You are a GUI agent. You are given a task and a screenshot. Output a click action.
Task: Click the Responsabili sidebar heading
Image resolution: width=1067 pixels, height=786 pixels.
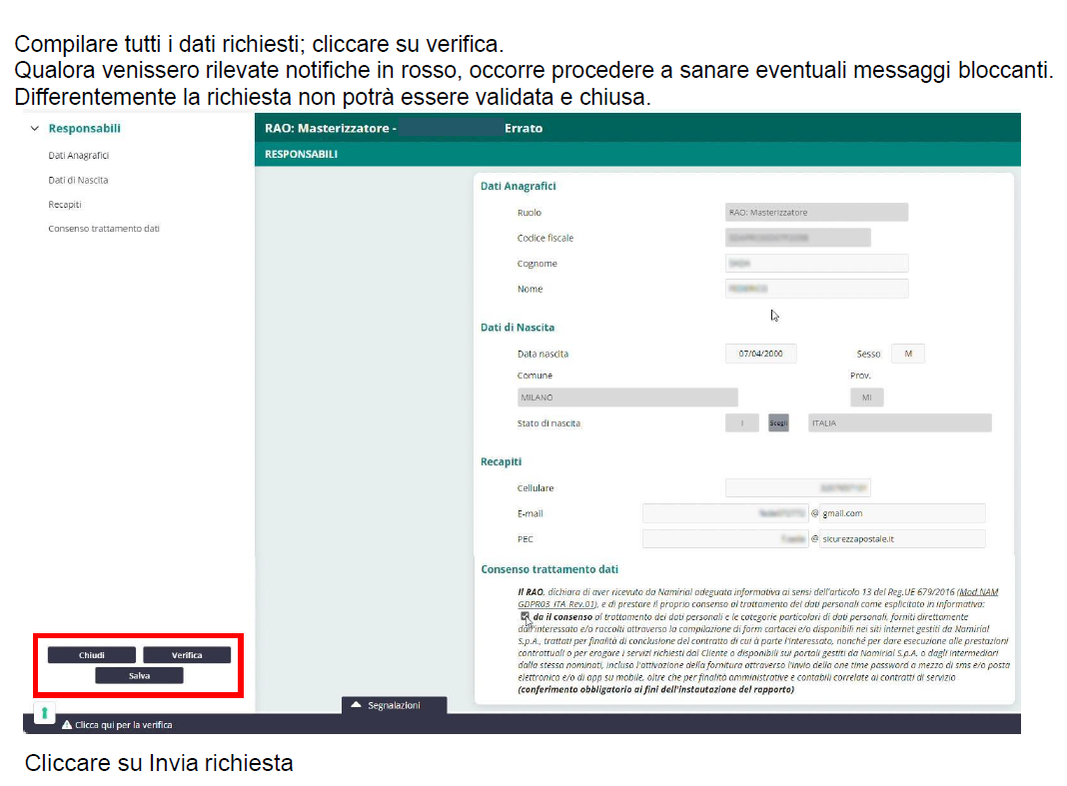click(84, 128)
